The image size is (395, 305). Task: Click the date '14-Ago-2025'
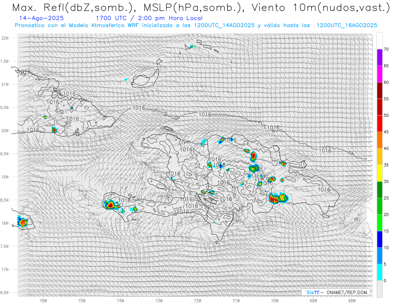pos(41,18)
